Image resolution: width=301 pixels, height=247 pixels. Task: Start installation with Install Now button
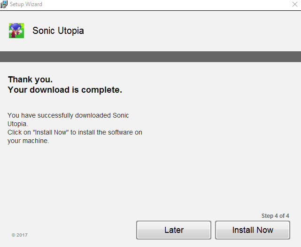[x=253, y=230]
